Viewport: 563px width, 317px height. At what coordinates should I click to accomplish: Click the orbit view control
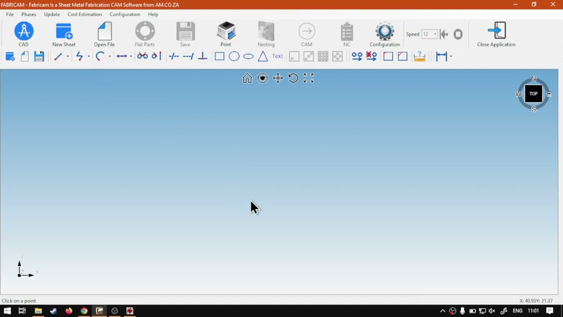[263, 78]
